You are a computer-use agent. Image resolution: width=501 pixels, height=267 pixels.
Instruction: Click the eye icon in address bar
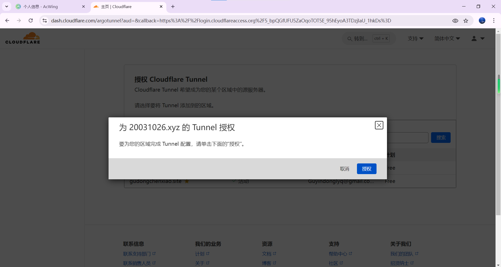(455, 21)
